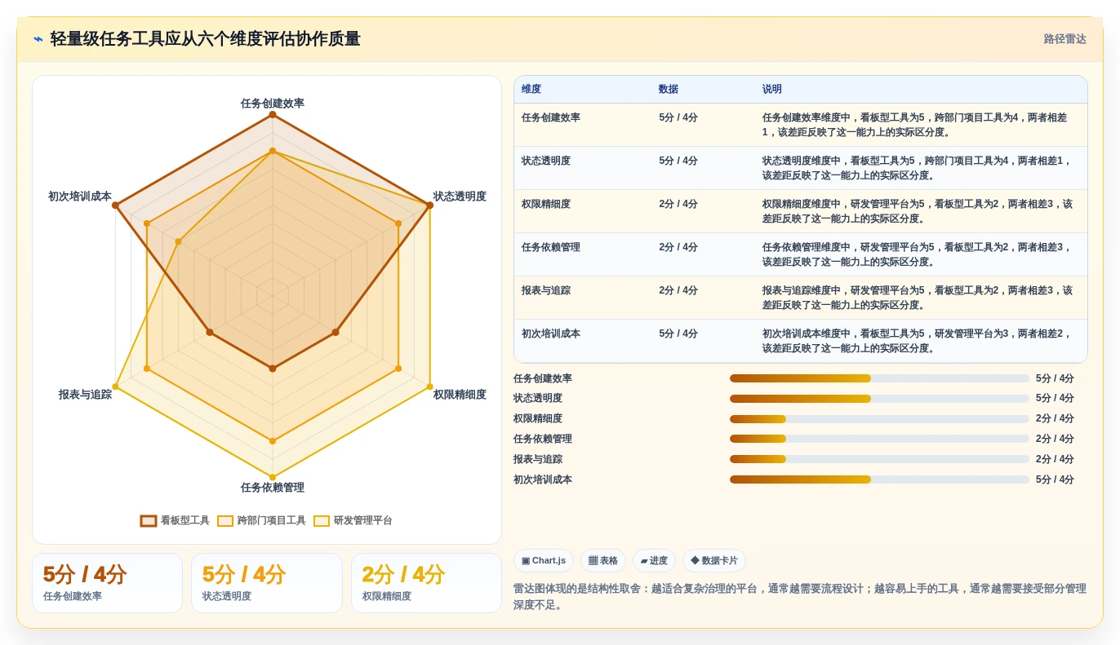This screenshot has width=1120, height=645.
Task: Select the 状态透明度 table row label
Action: coord(546,161)
